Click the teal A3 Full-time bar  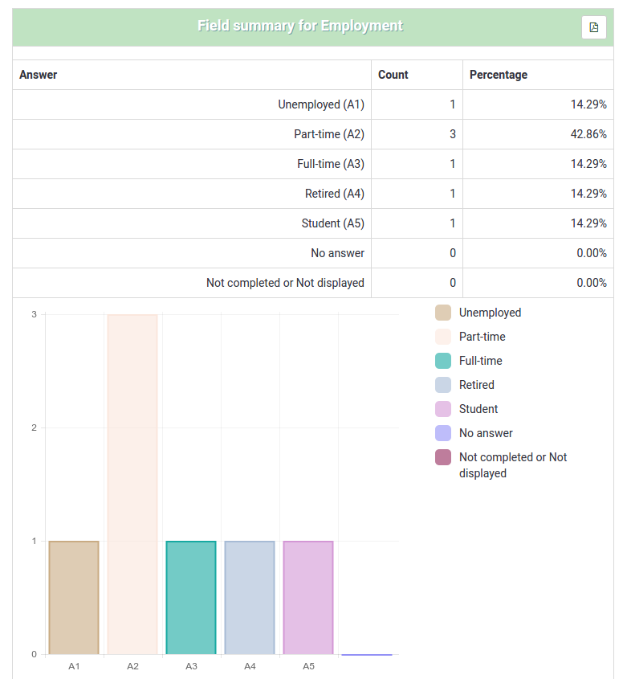click(x=191, y=598)
